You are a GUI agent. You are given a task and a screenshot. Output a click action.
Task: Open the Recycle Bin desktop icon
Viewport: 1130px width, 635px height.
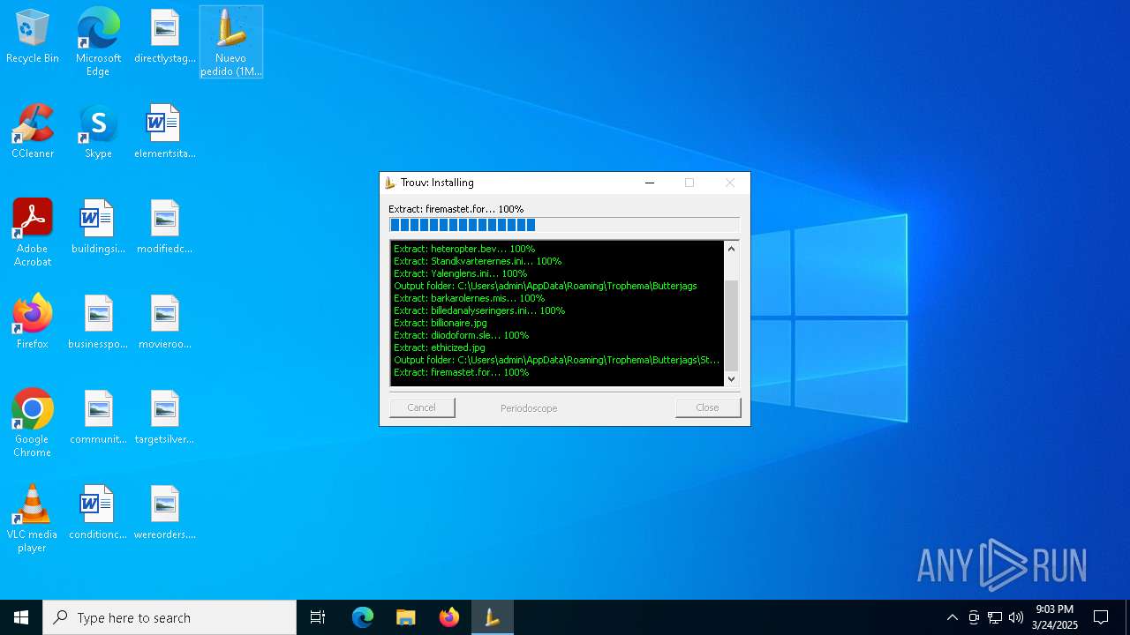click(x=33, y=37)
